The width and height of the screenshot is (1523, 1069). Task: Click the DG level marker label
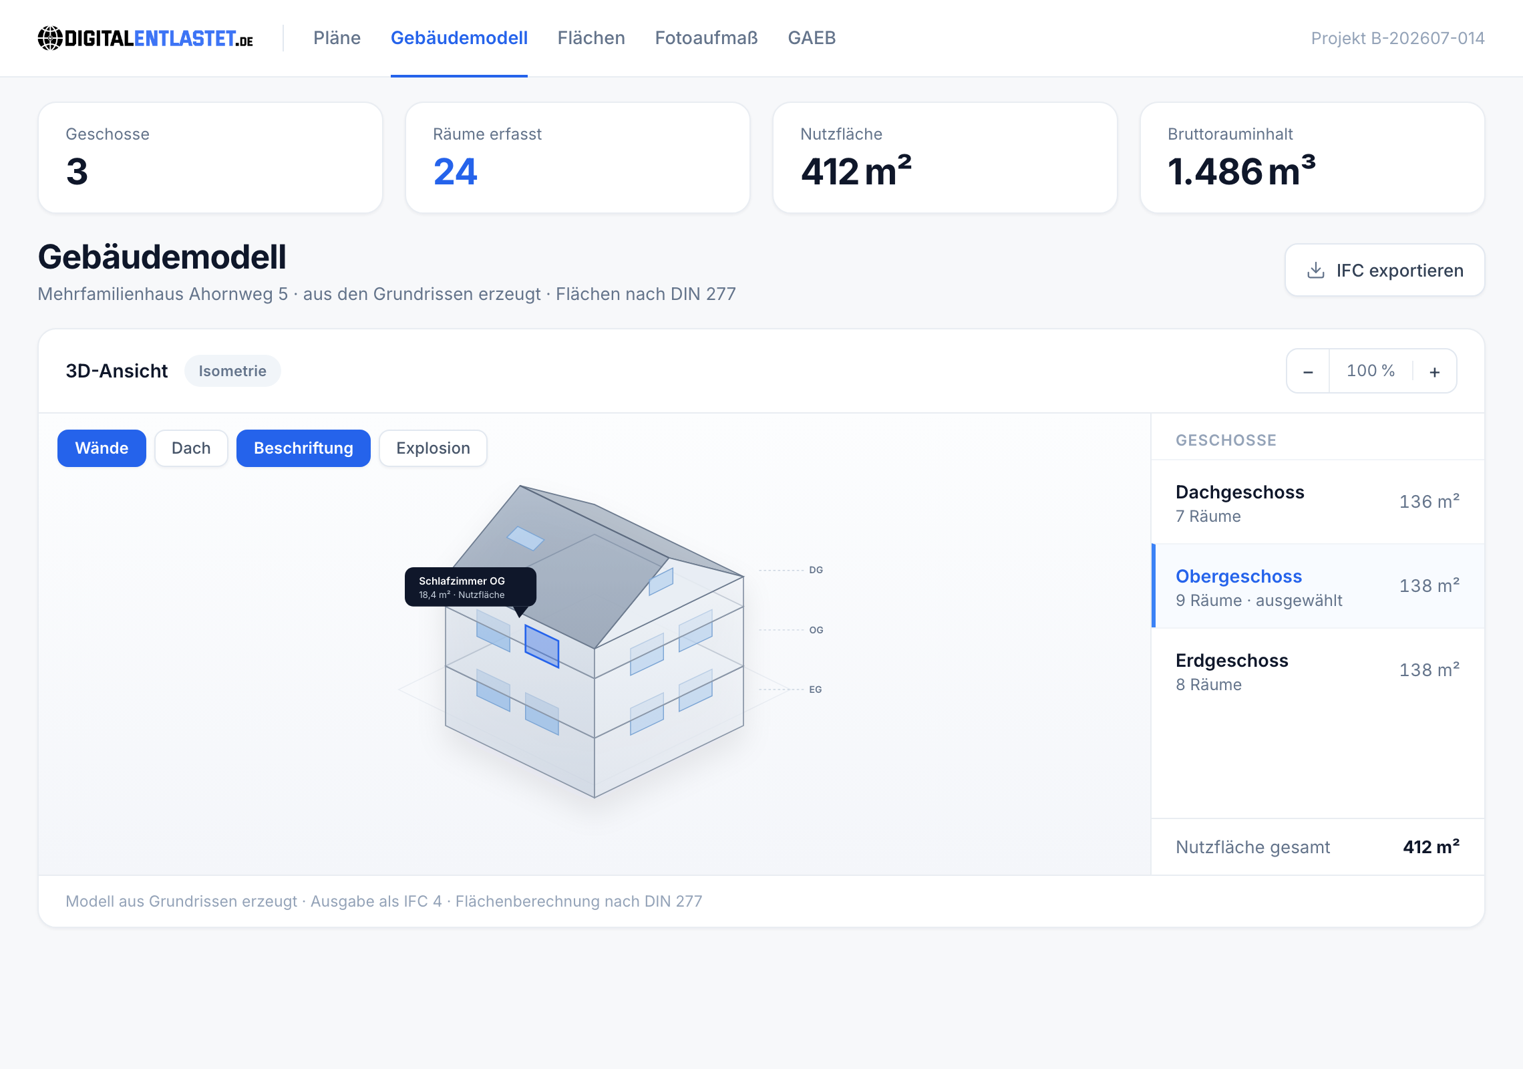click(816, 570)
